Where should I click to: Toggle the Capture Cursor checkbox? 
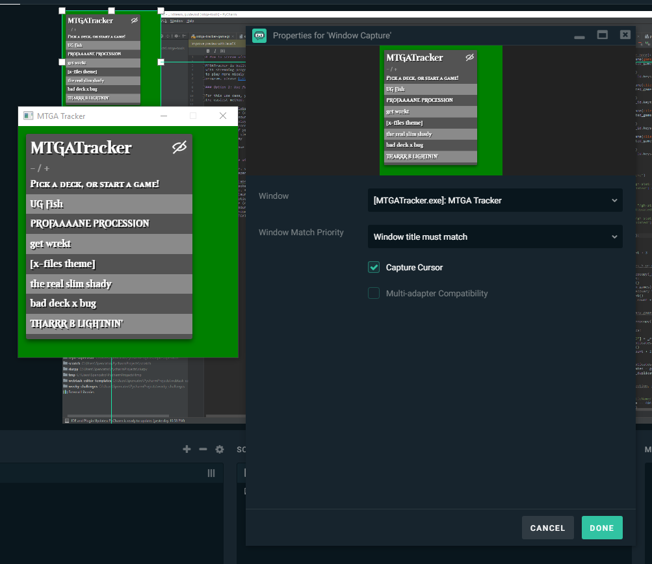[x=374, y=267]
